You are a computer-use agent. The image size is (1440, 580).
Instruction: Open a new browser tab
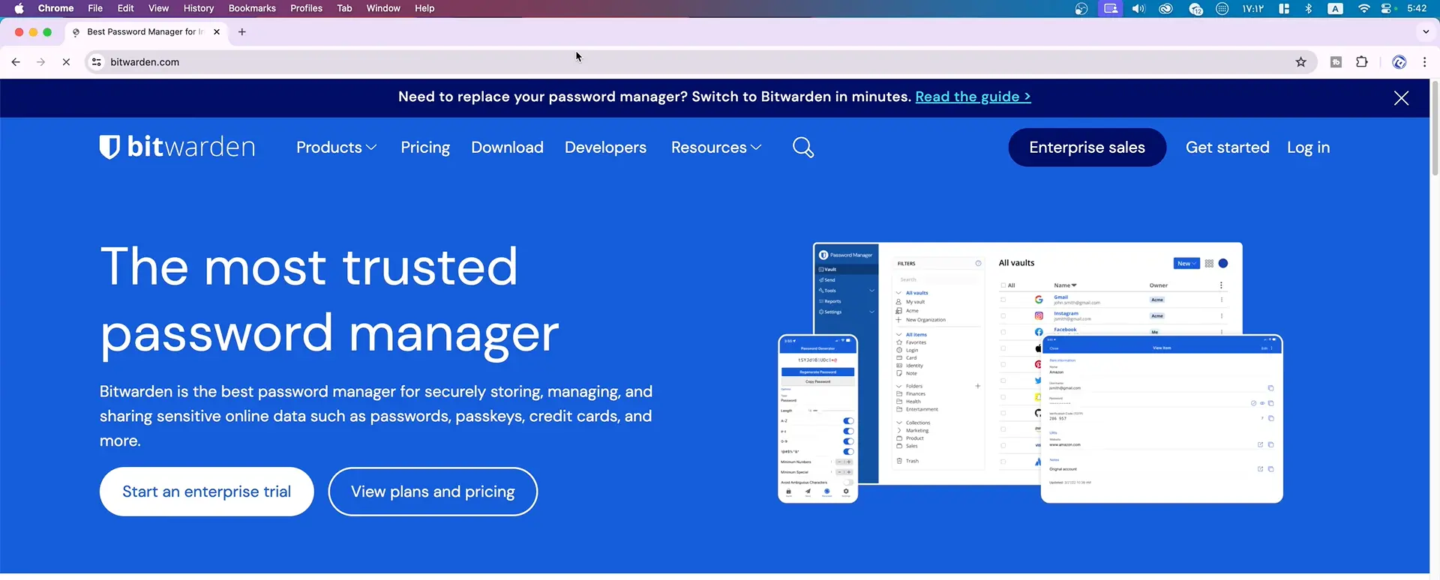(x=241, y=31)
